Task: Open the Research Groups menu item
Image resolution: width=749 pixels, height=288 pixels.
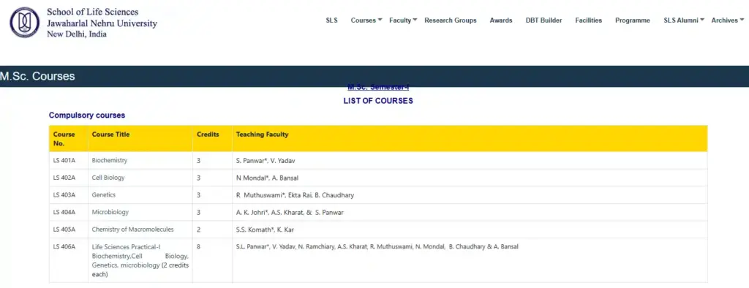Action: click(x=451, y=20)
